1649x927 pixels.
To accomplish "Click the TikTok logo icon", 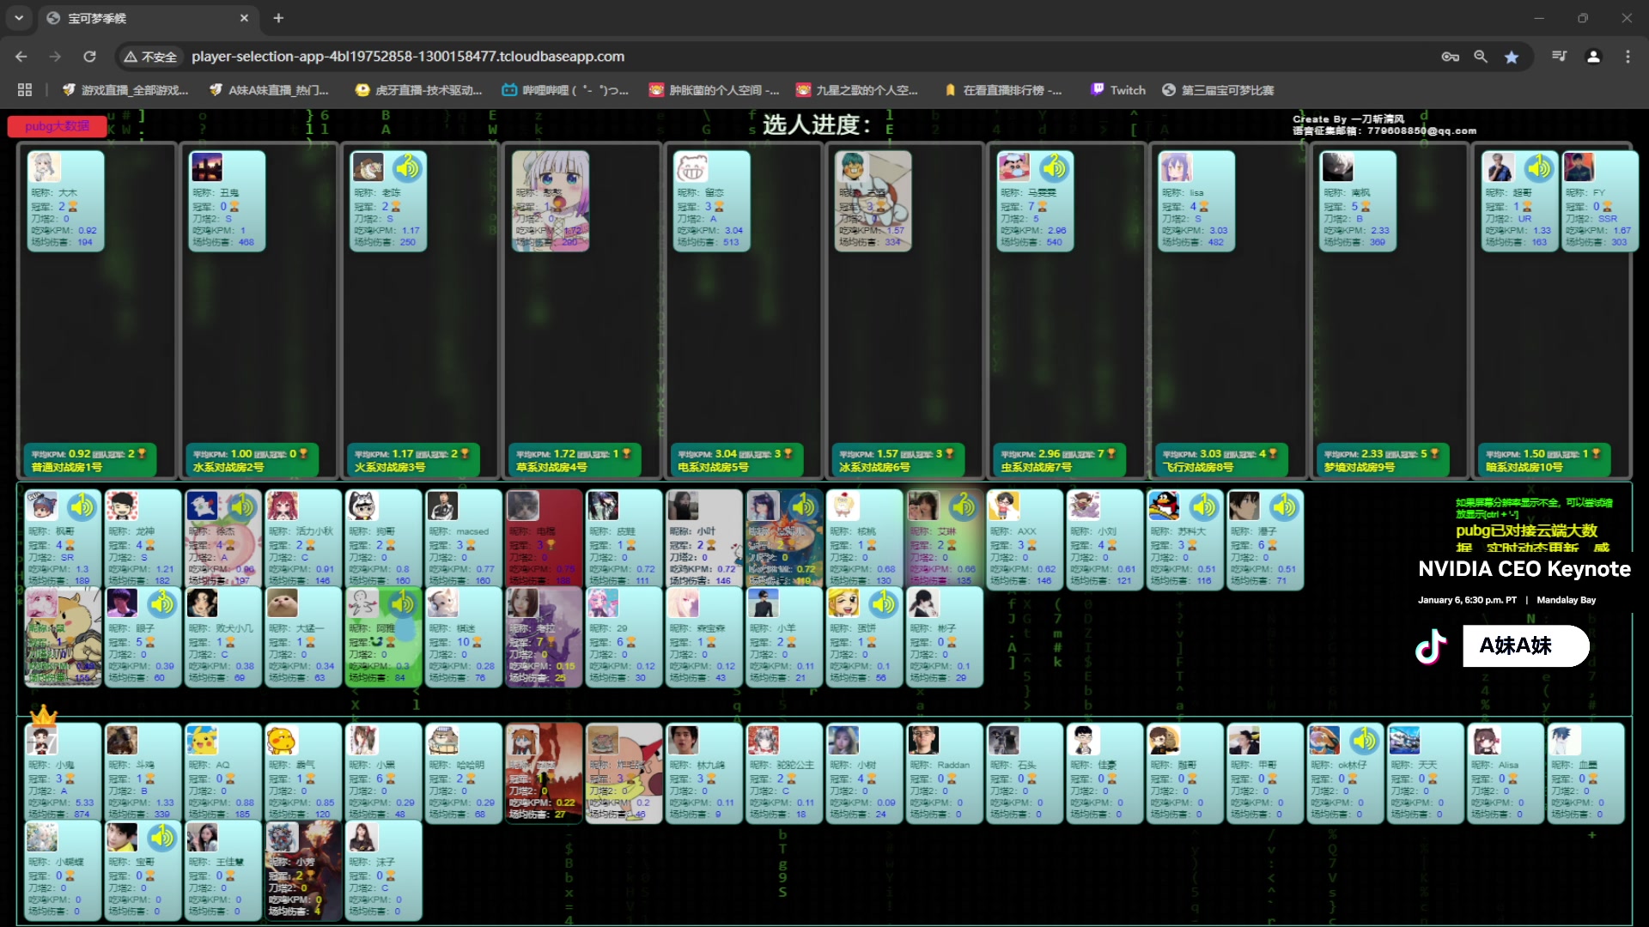I will click(x=1431, y=646).
